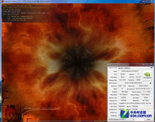Click the Bus Interface question mark icon
The image size is (155, 122).
(x=151, y=89)
